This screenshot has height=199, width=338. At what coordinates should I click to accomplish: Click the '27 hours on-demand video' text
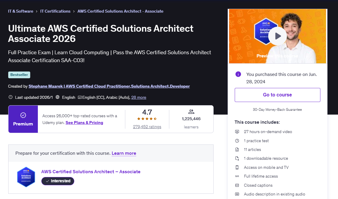(268, 132)
